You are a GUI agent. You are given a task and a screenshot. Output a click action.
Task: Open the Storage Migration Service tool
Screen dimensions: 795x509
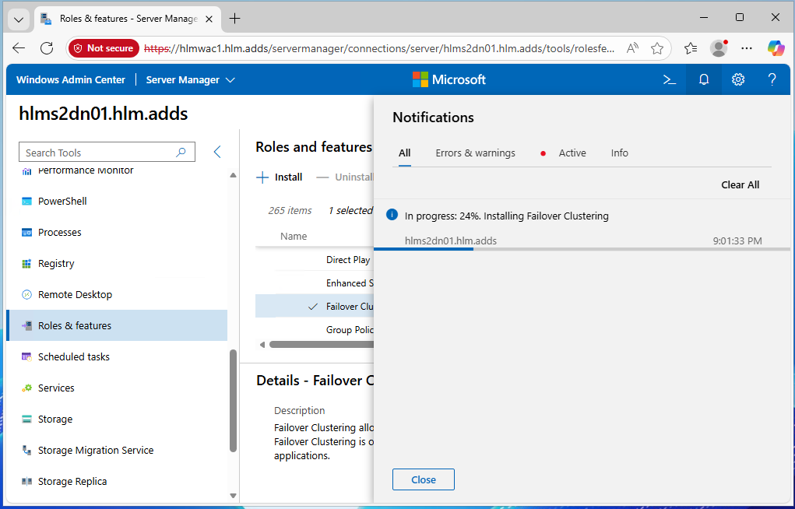[95, 450]
